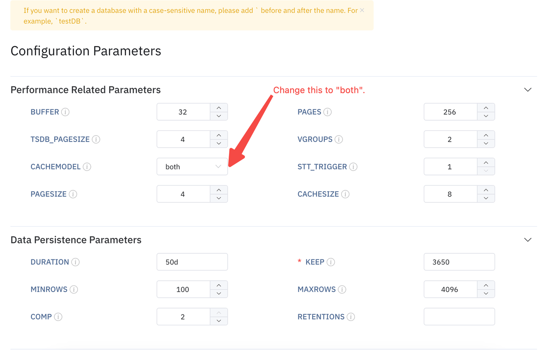Click the DURATION input field
The width and height of the screenshot is (548, 350).
(x=192, y=262)
